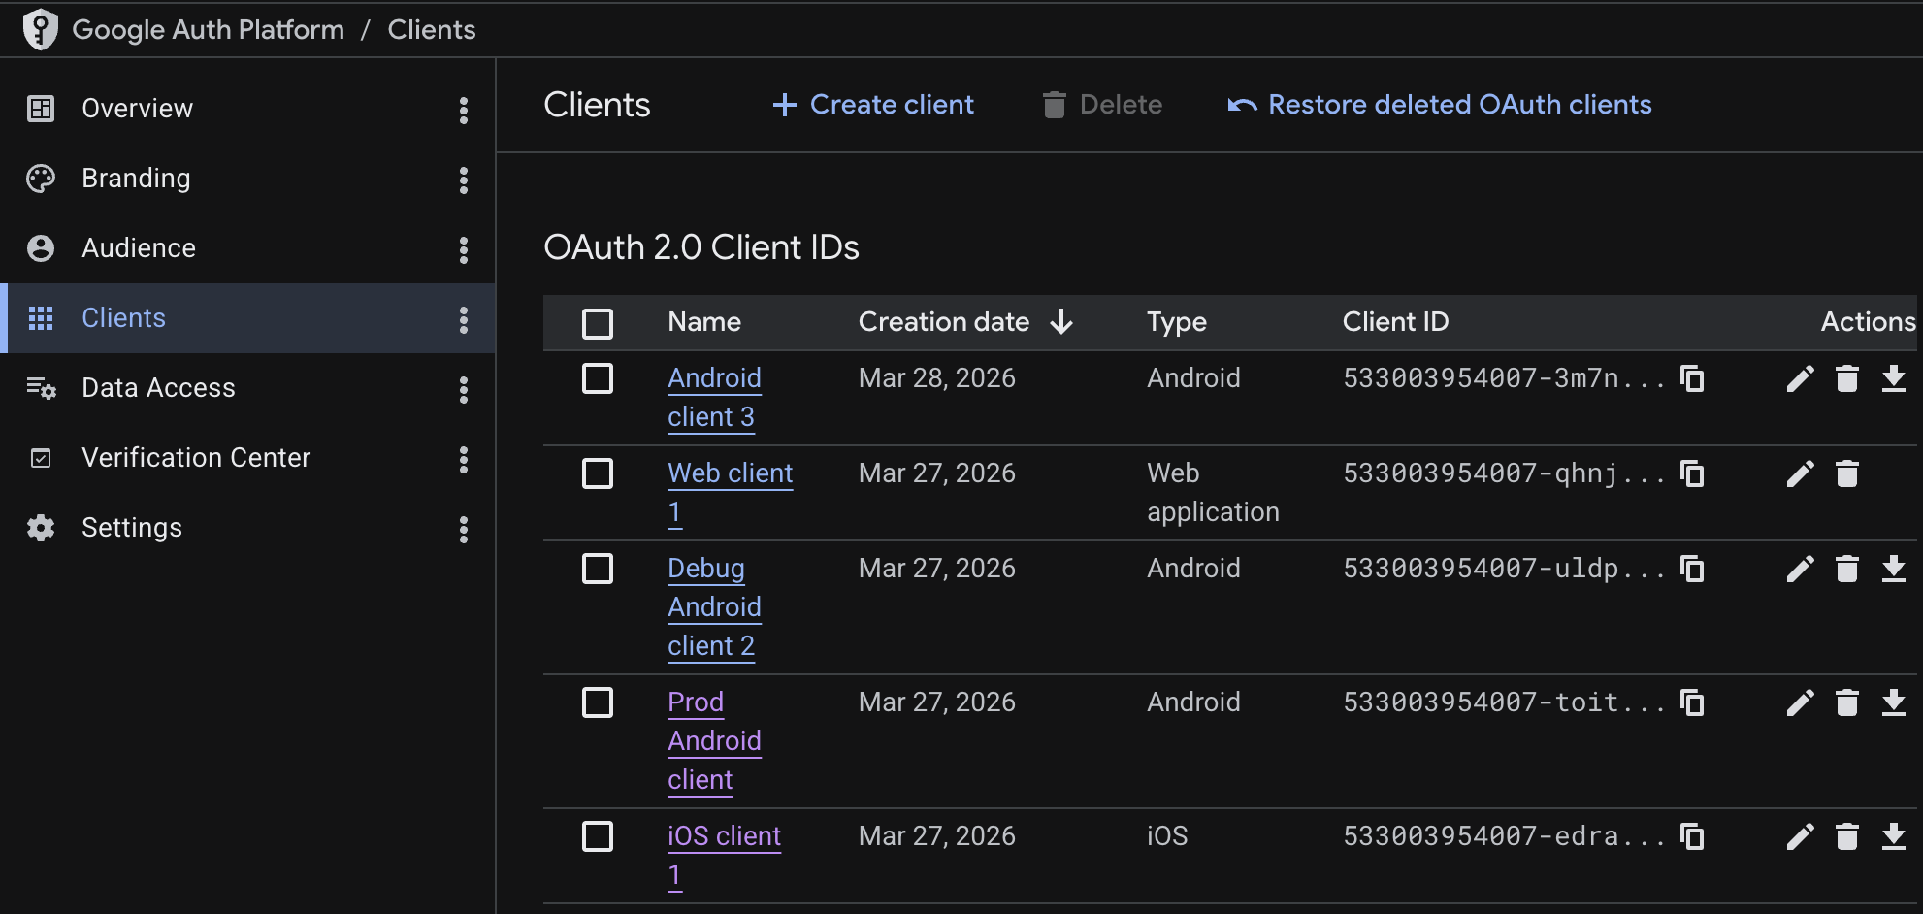Open the iOS client 1 link
1923x914 pixels.
(x=724, y=855)
